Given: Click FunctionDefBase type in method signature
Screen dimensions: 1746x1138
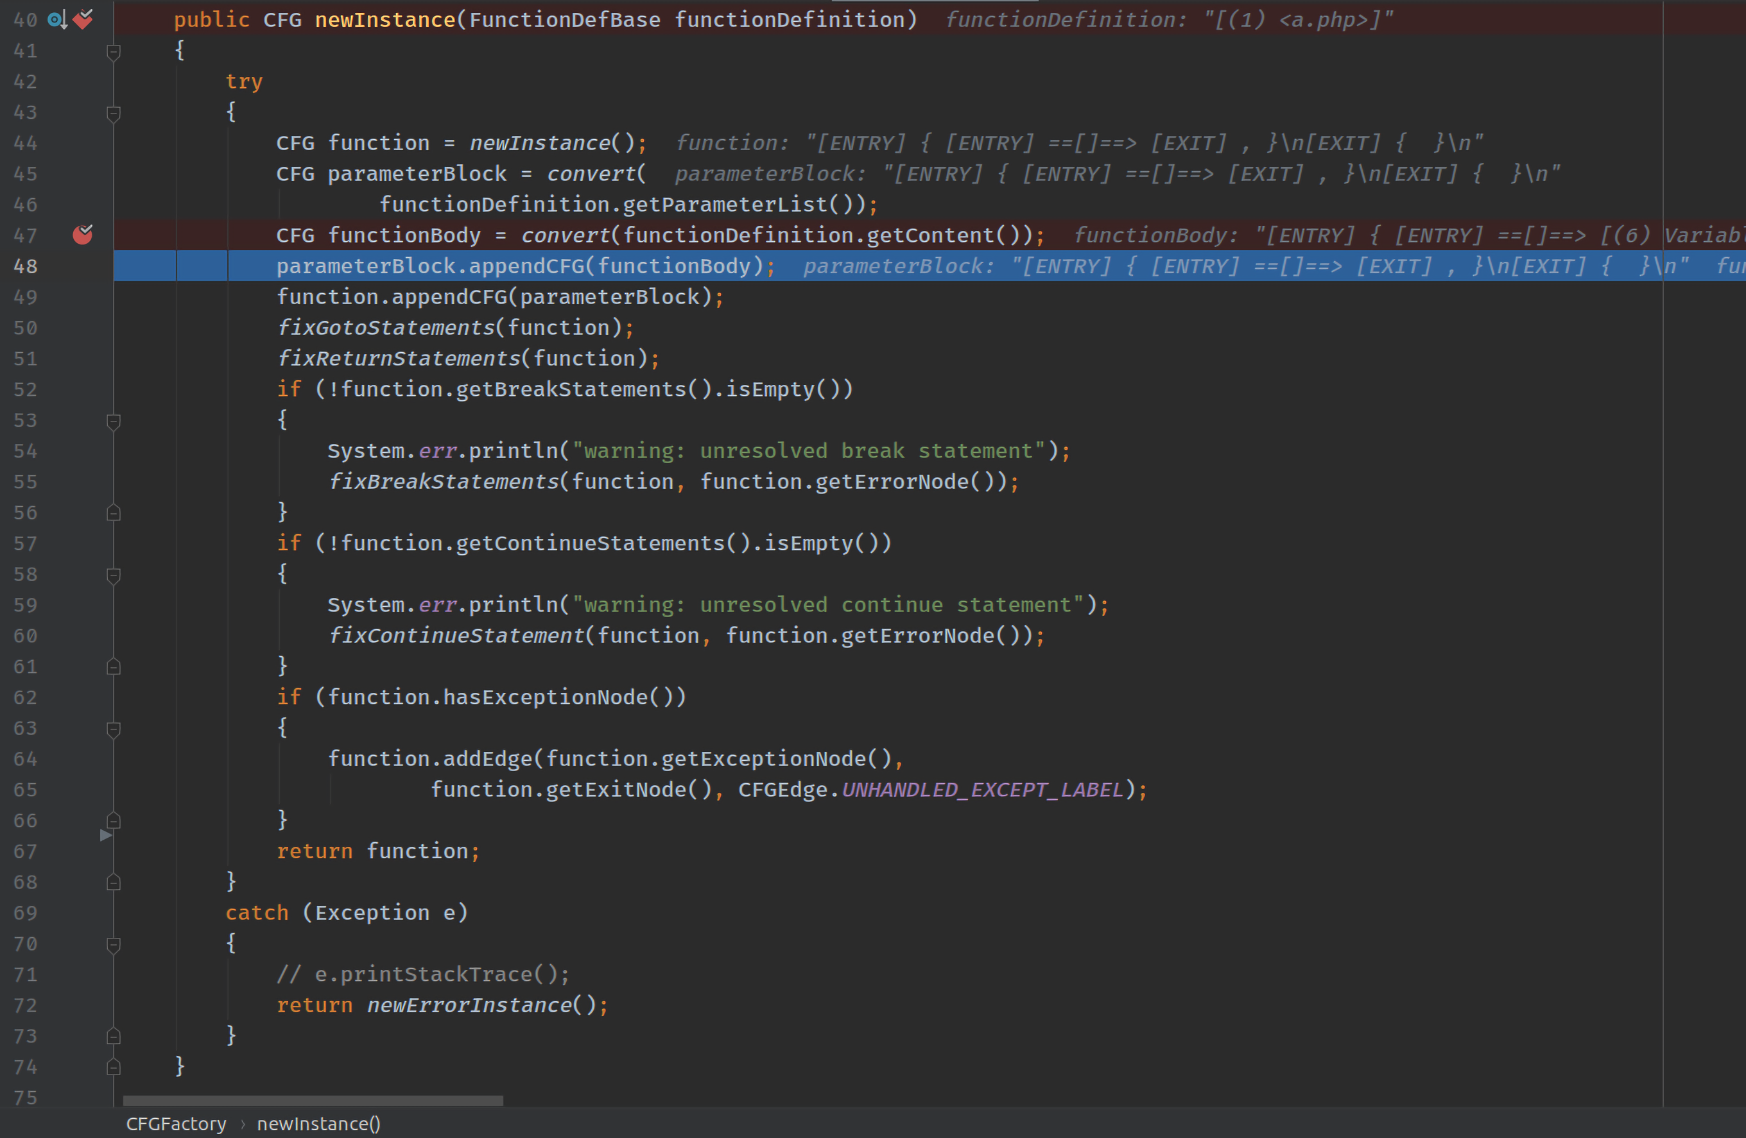Looking at the screenshot, I should 565,20.
